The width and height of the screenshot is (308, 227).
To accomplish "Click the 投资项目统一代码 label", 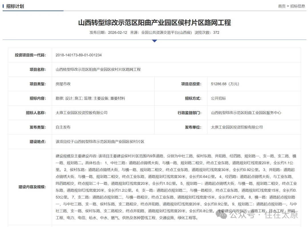I will click(x=31, y=55).
